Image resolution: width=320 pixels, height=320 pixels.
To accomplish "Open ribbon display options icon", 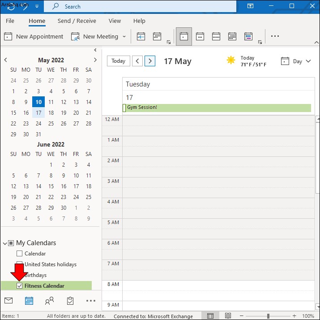I will tap(250, 6).
